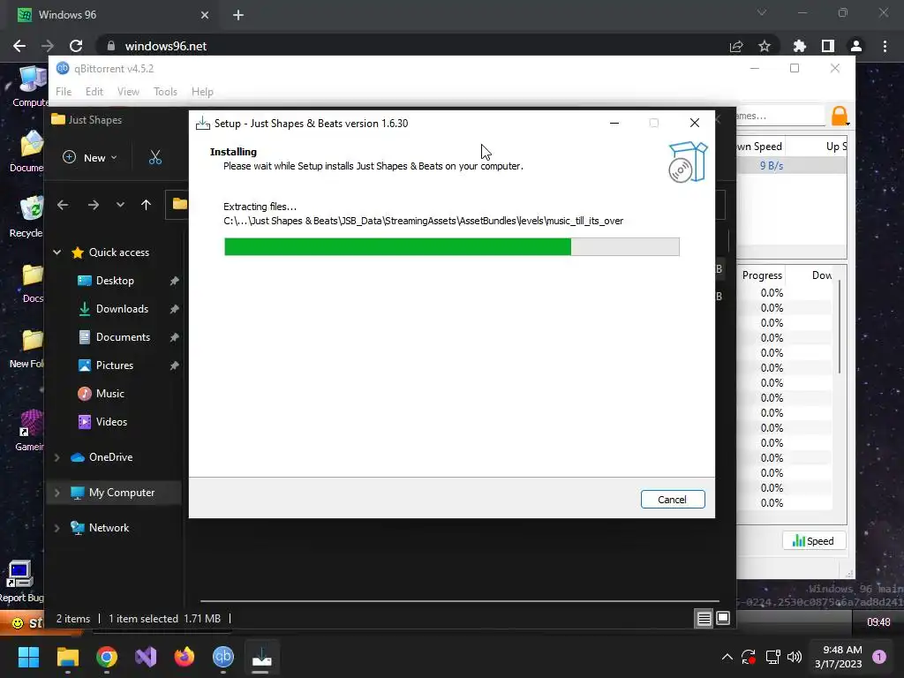
Task: Open Visual Studio from taskbar
Action: (146, 657)
